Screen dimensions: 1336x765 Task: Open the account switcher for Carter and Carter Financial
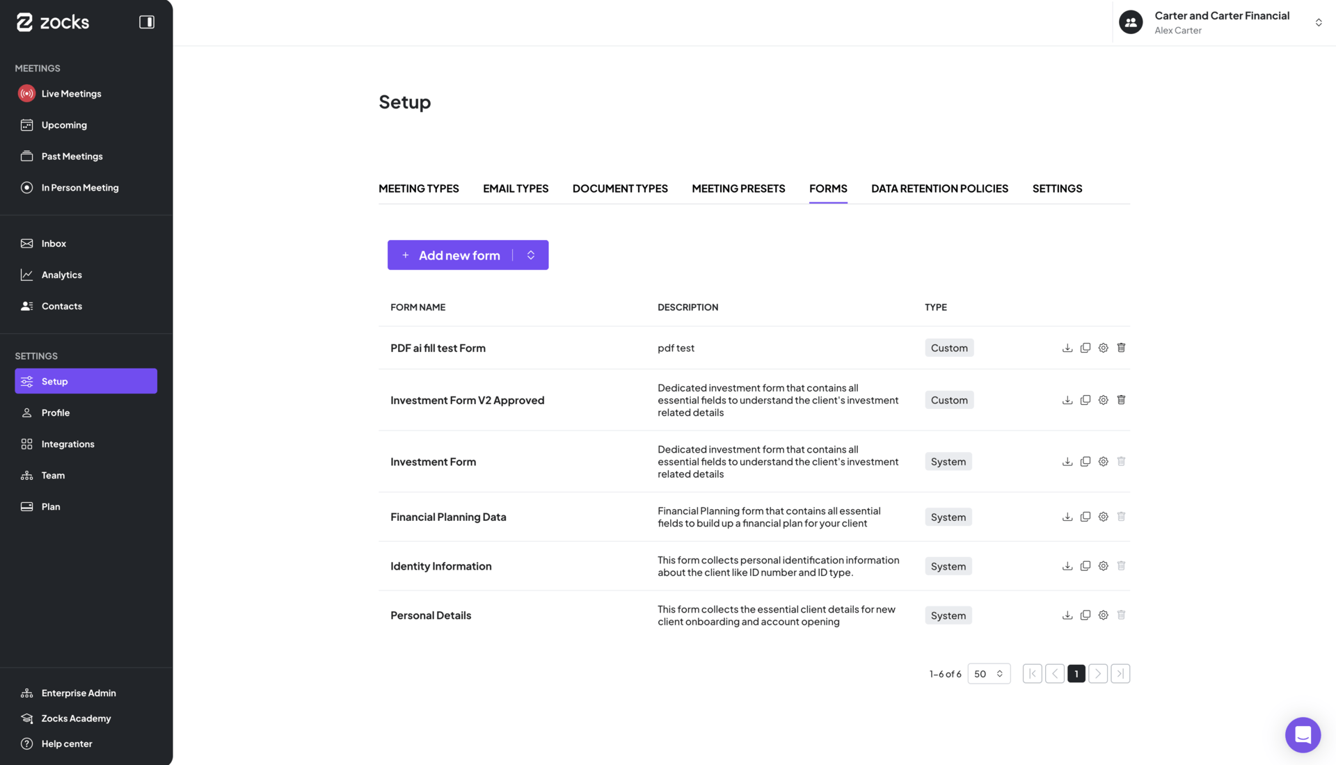click(1319, 22)
